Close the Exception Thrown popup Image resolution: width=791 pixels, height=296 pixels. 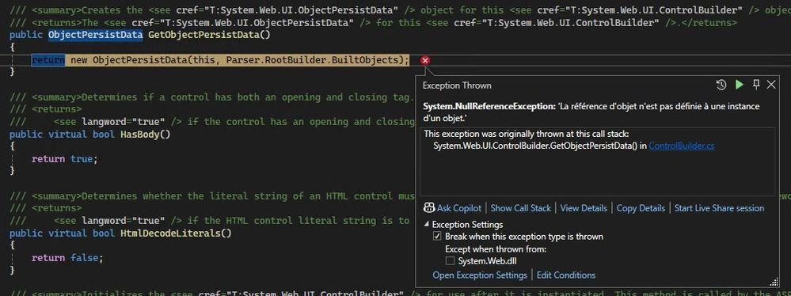click(x=771, y=85)
